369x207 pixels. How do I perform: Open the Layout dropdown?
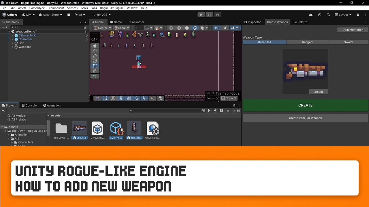tap(343, 15)
